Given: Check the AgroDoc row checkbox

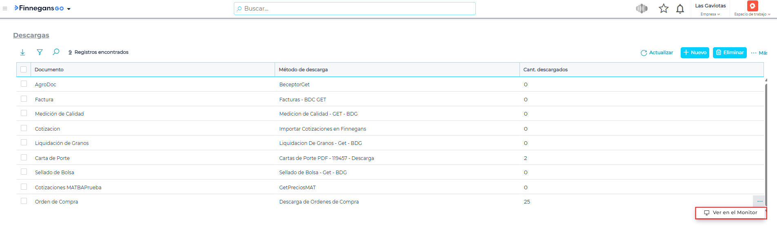Looking at the screenshot, I should click(24, 84).
